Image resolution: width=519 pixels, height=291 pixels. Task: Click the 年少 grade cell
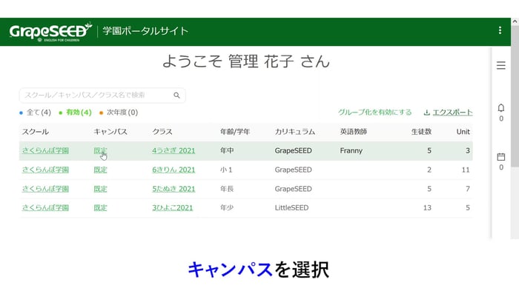click(x=227, y=207)
